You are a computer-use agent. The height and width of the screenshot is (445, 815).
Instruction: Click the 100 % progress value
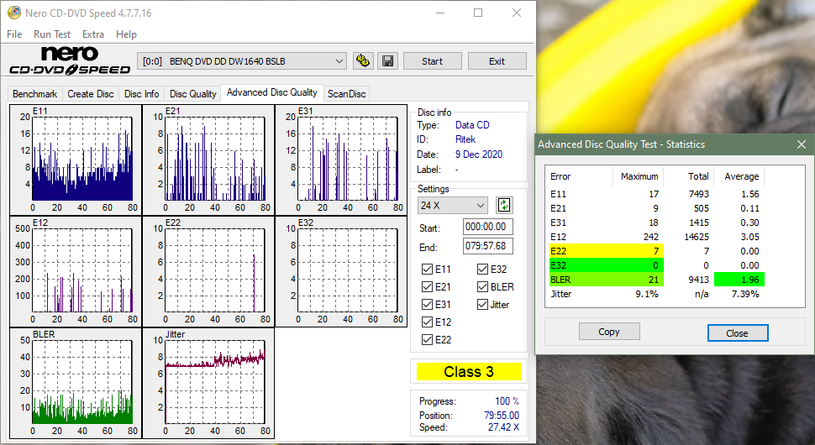click(x=507, y=401)
